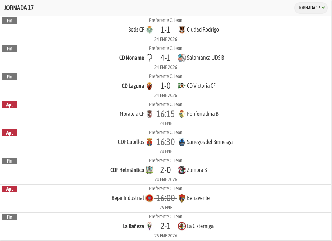View the CDF Helmántico 2-0 match score
Viewport: 332px width, 241px height.
click(x=166, y=170)
